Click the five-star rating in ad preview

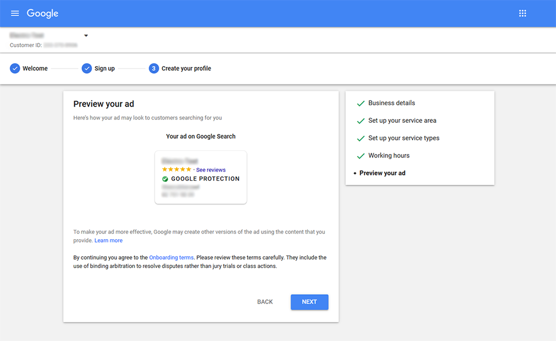click(x=177, y=170)
